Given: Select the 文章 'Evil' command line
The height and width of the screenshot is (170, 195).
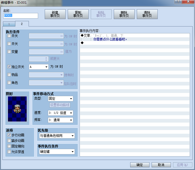Looking at the screenshot, I should [x=135, y=35].
